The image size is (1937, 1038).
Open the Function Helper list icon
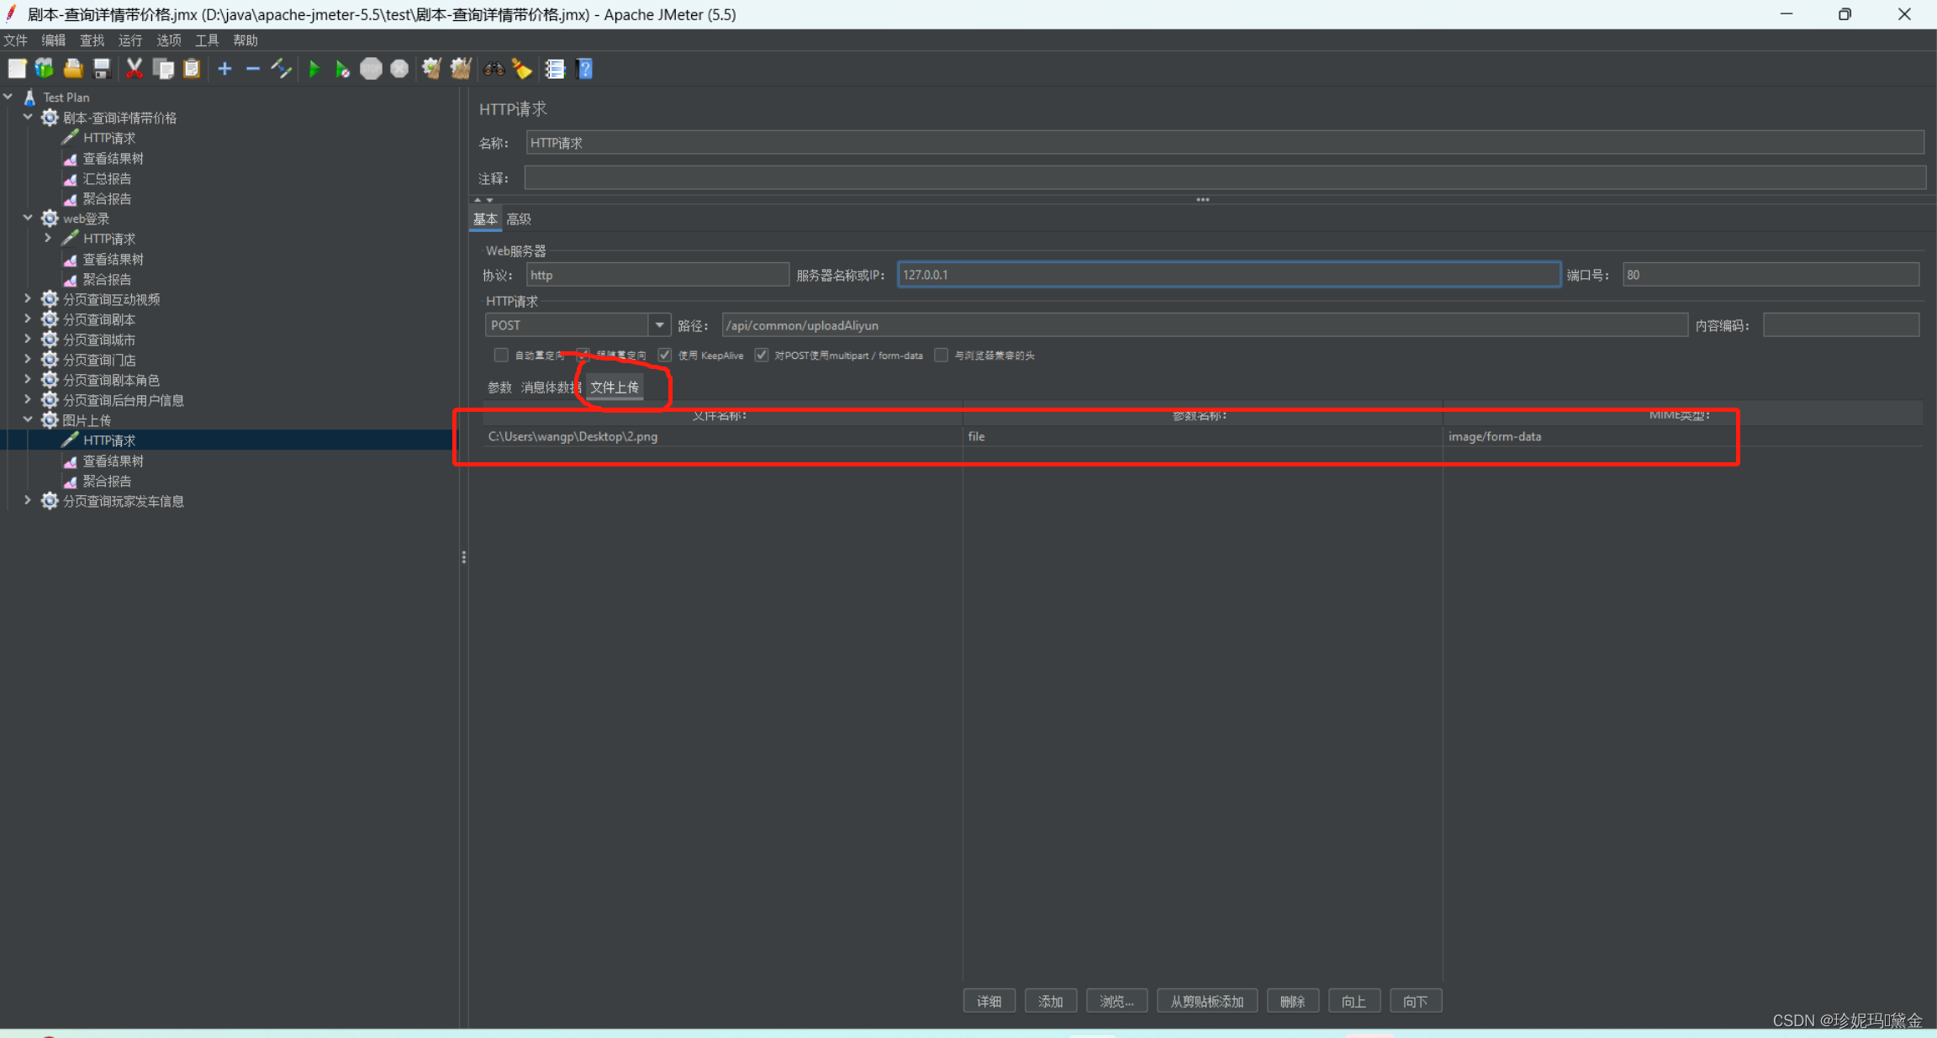pos(555,69)
